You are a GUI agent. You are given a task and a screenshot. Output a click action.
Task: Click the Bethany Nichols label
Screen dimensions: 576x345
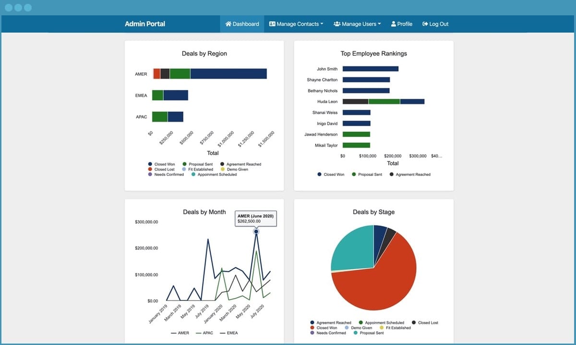click(x=323, y=91)
